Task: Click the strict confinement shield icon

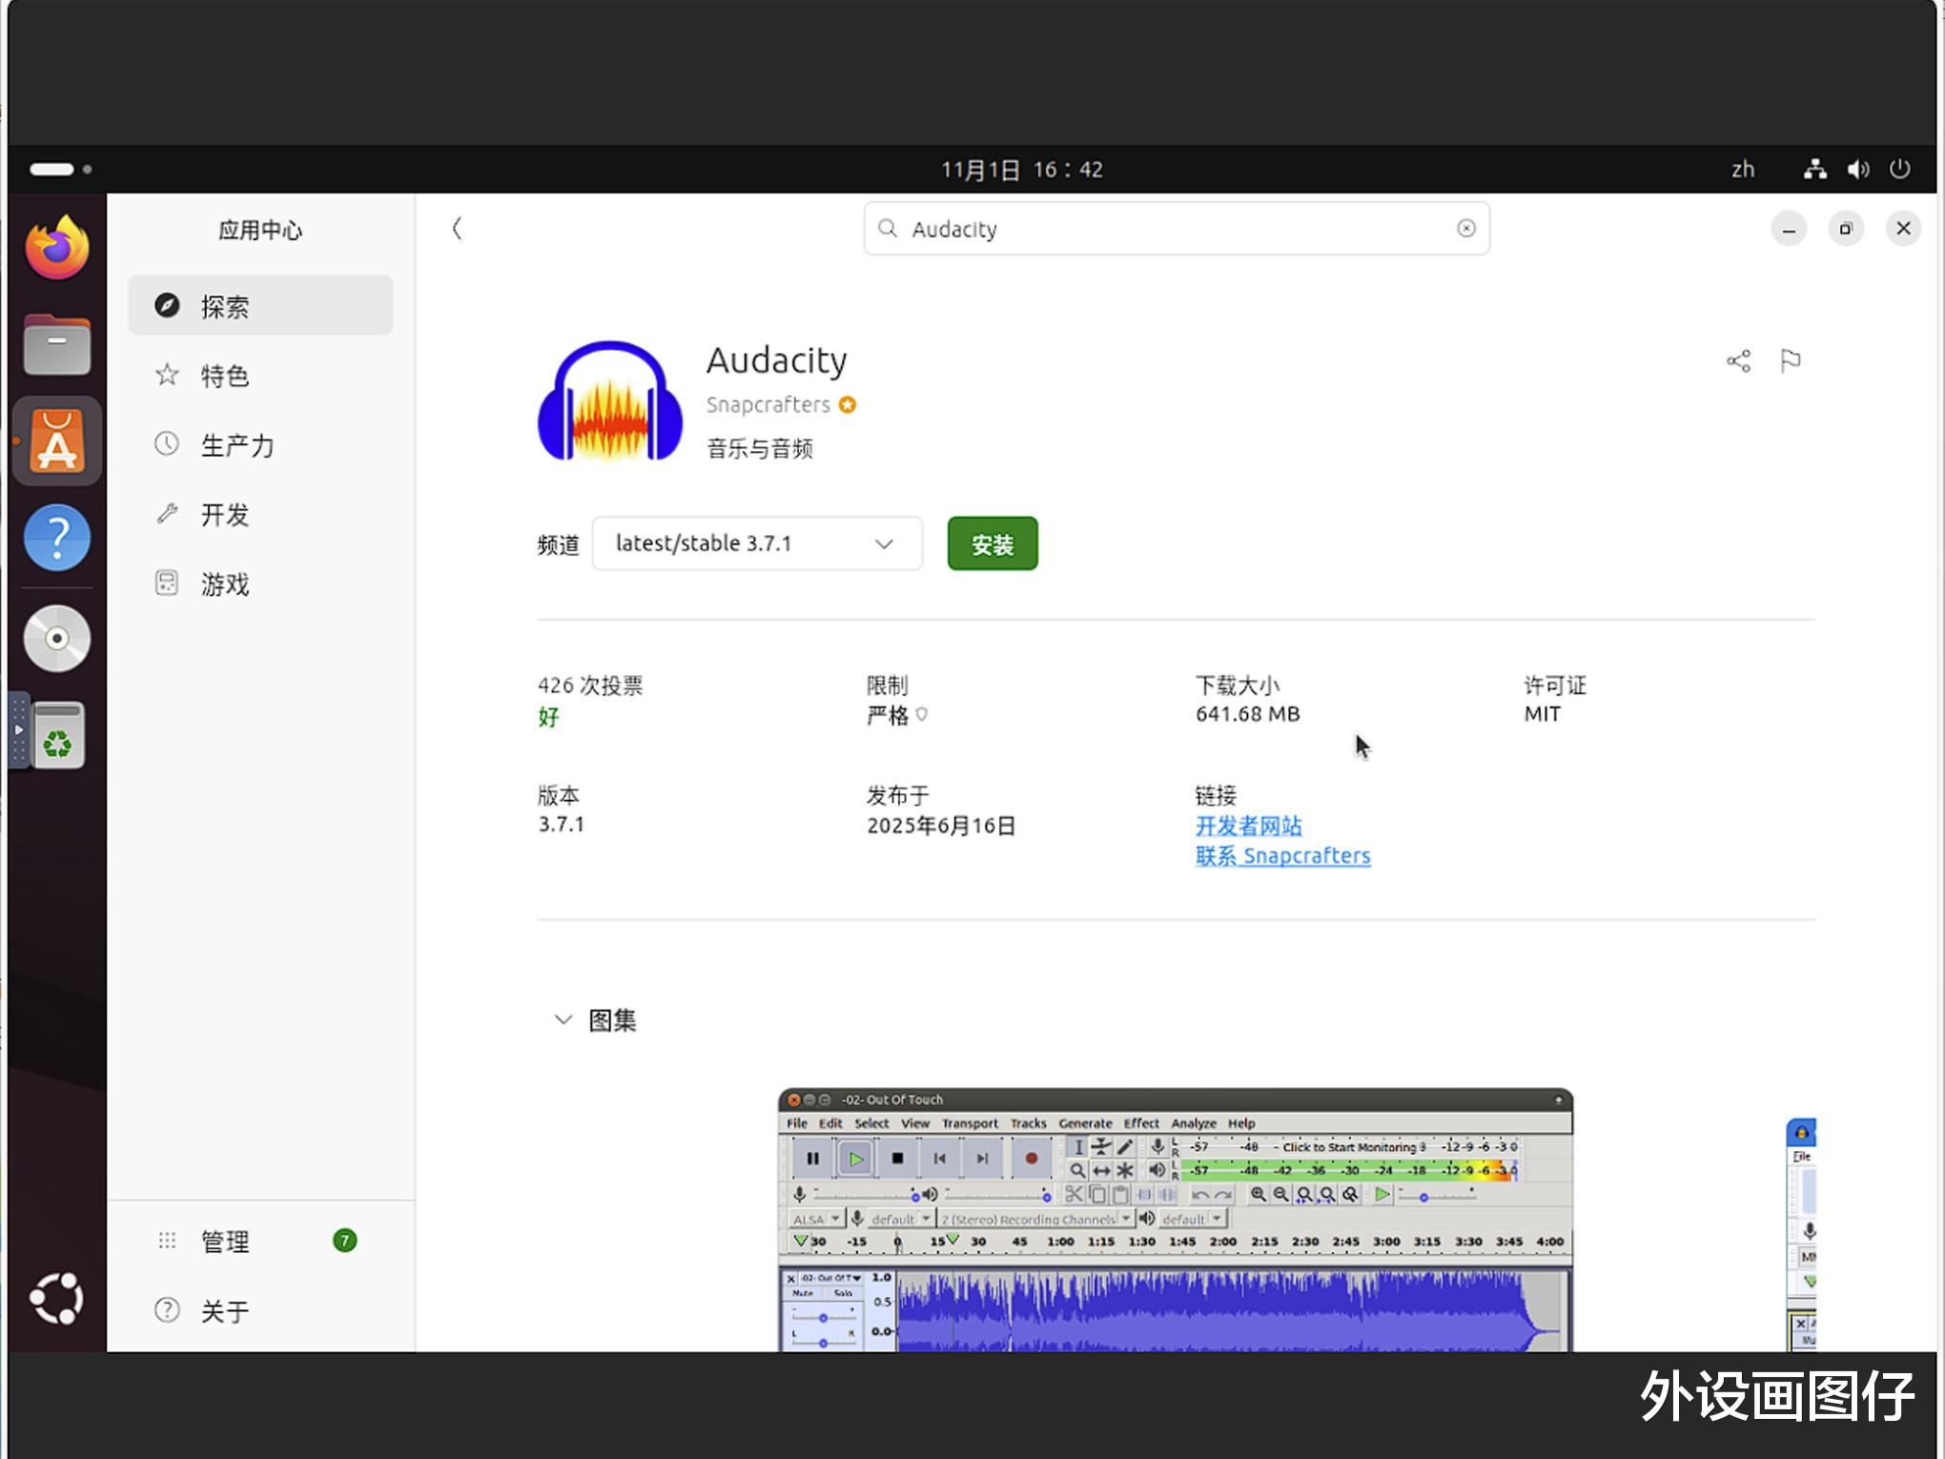Action: point(922,713)
